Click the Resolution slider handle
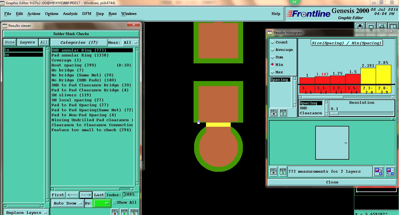This screenshot has width=399, height=215. pos(334,114)
